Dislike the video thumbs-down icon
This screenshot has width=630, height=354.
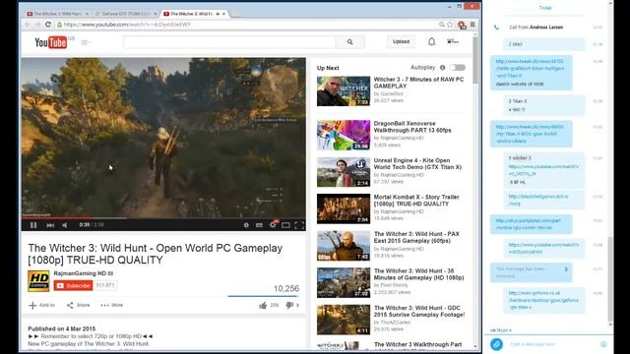289,306
